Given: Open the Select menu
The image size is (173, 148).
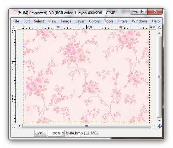Looking at the screenshot, I should (x=39, y=21).
